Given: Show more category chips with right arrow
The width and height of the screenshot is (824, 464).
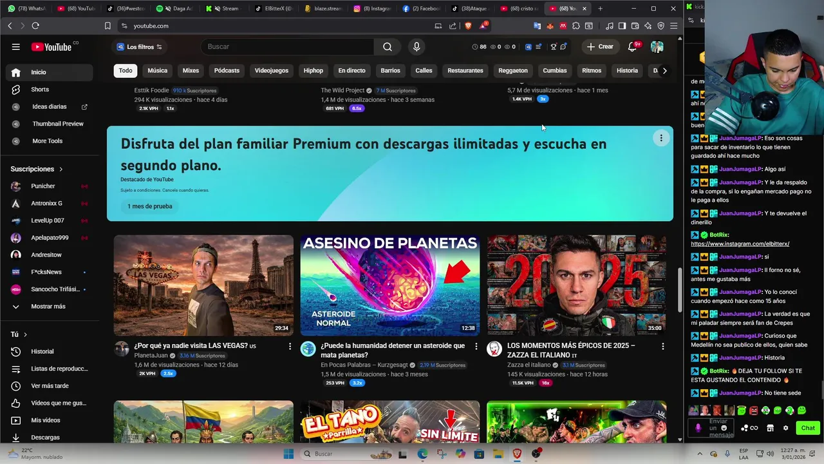Looking at the screenshot, I should [x=664, y=71].
